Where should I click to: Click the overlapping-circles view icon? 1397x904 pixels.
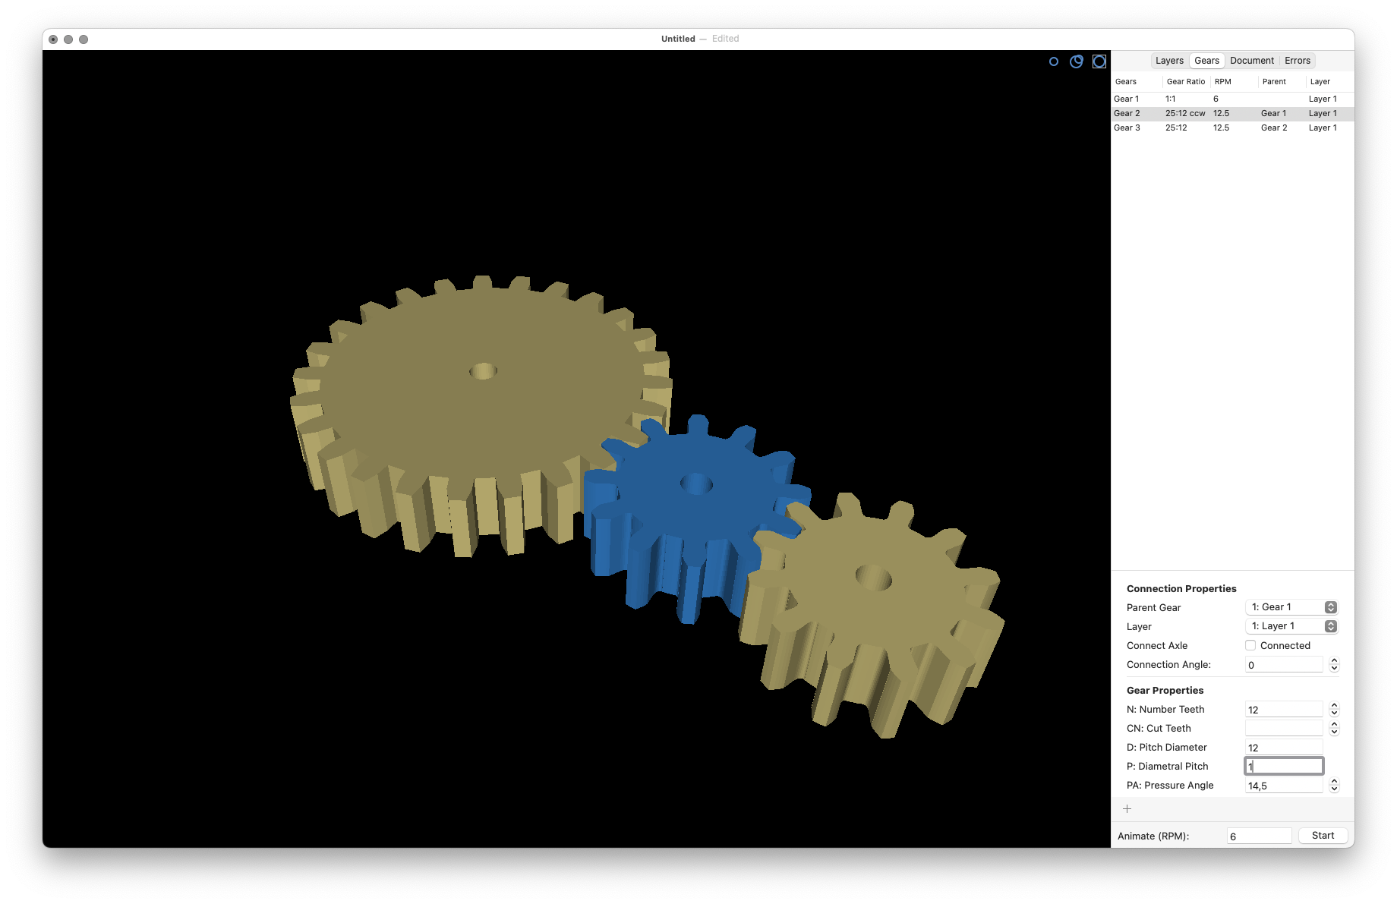click(x=1077, y=61)
